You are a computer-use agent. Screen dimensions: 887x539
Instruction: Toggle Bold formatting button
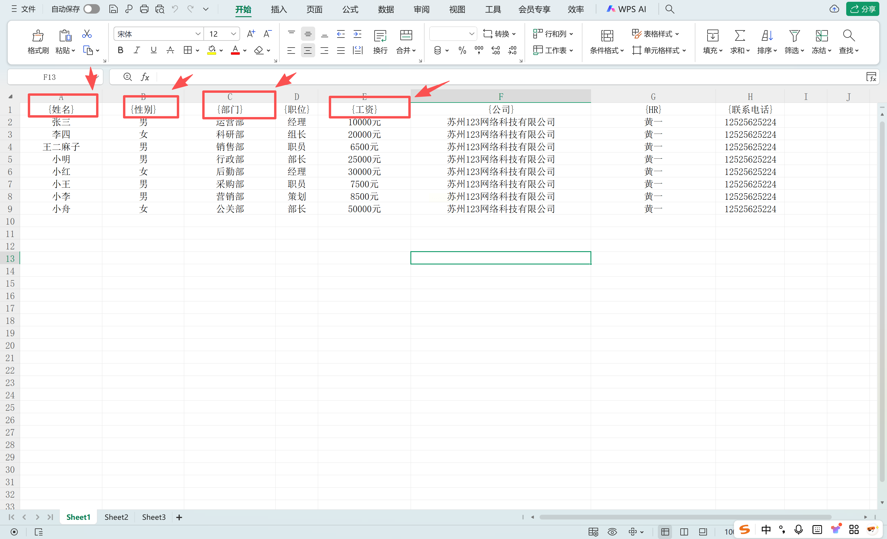click(x=121, y=50)
